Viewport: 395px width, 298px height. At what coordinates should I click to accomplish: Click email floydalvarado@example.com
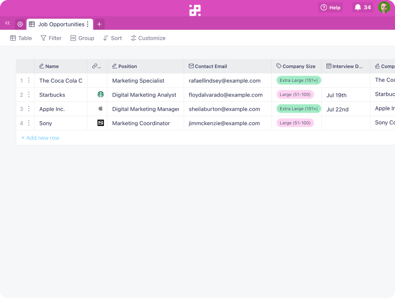point(225,95)
